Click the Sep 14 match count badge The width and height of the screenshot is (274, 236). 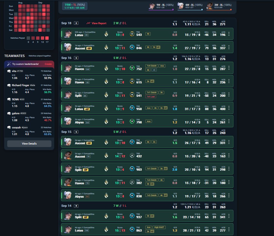click(x=76, y=206)
